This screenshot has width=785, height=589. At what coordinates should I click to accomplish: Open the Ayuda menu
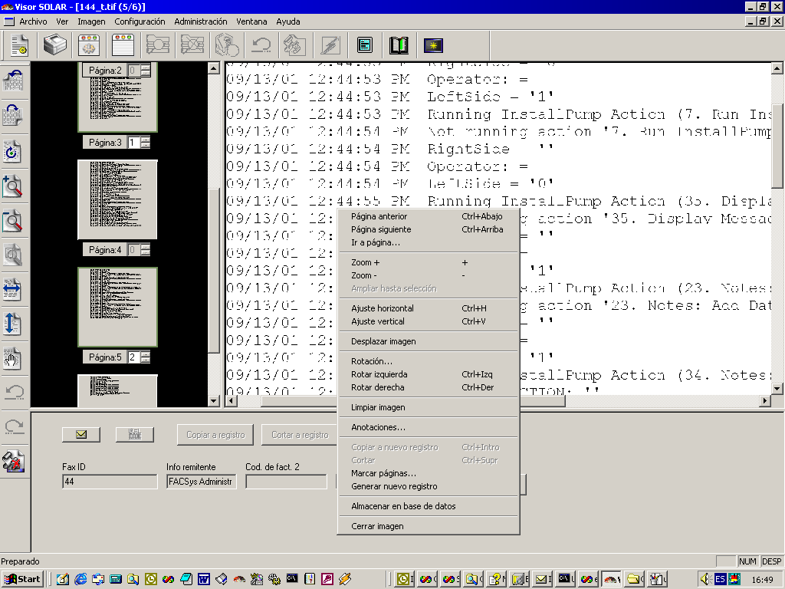click(288, 21)
